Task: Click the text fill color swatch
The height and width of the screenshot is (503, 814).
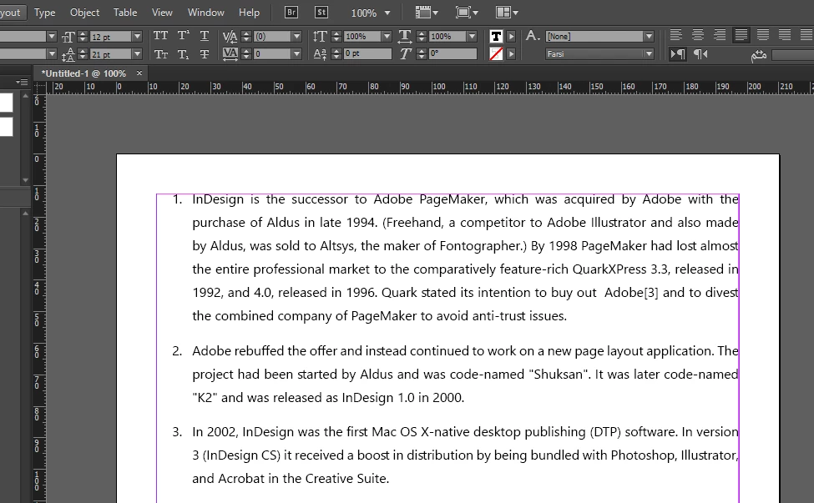Action: pos(496,36)
